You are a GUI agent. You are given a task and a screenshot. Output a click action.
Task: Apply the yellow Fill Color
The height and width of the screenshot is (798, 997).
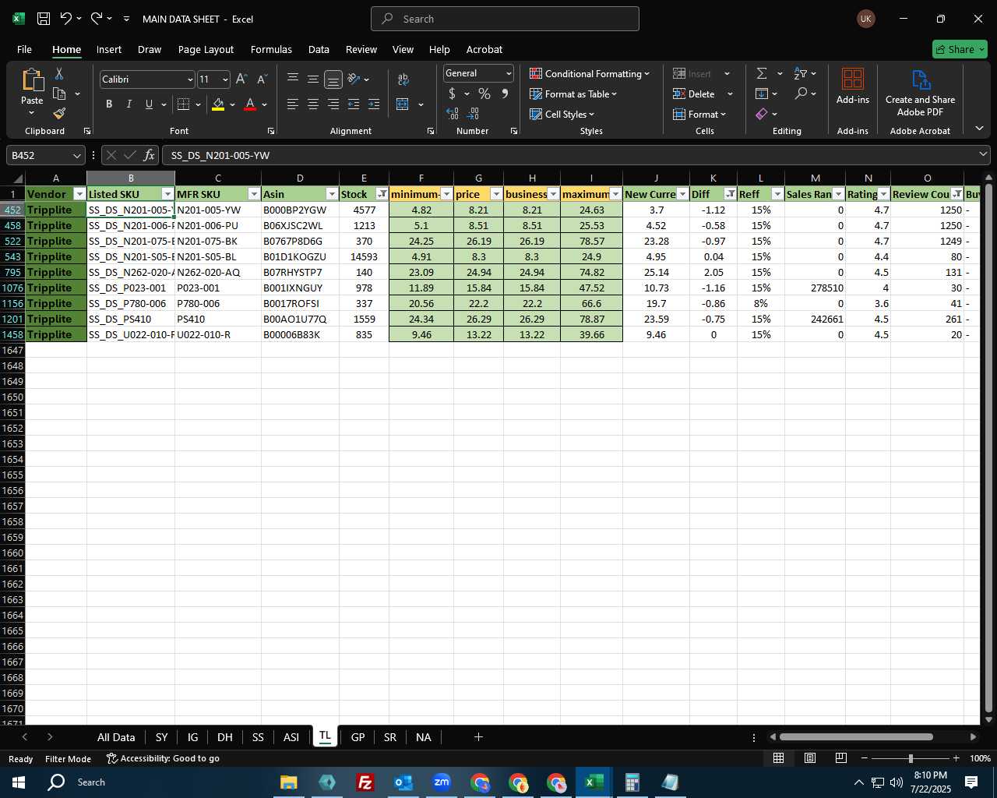[218, 104]
